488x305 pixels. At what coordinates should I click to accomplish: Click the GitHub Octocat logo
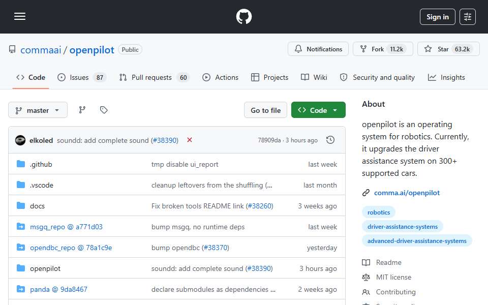pyautogui.click(x=243, y=16)
